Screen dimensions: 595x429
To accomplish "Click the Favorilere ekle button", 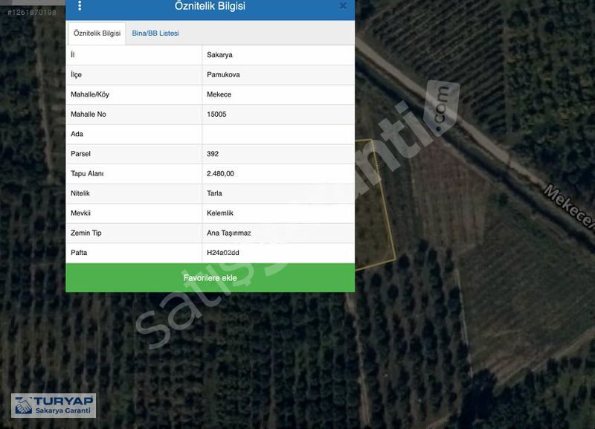I will click(210, 277).
